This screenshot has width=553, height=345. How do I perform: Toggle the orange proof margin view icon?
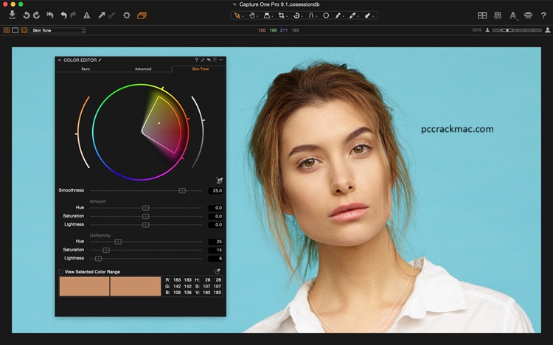24,30
